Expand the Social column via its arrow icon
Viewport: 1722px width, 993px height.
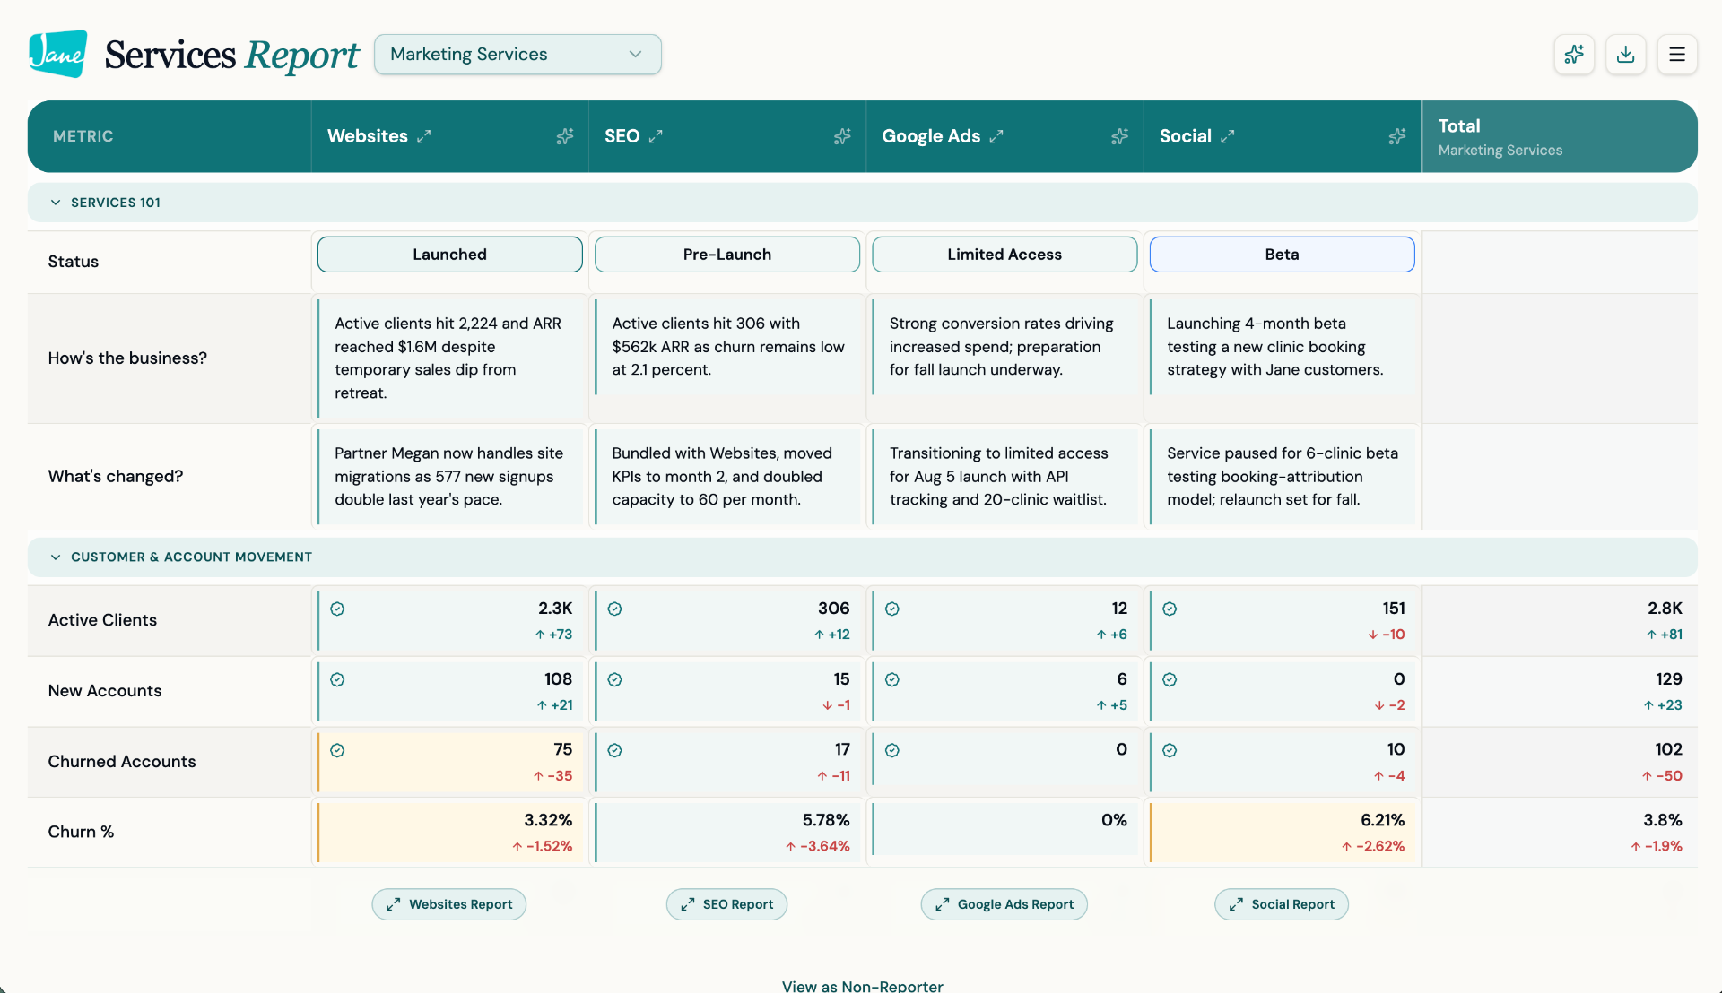(1228, 136)
